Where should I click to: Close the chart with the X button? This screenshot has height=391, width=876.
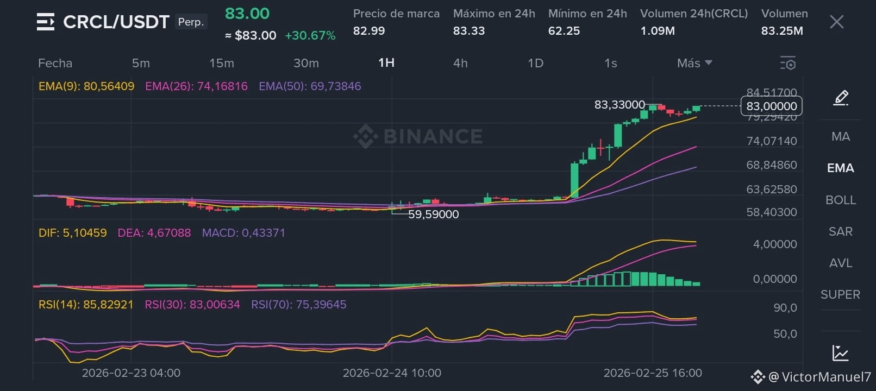(836, 22)
